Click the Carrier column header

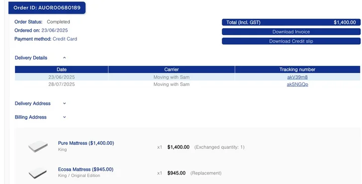click(x=171, y=69)
